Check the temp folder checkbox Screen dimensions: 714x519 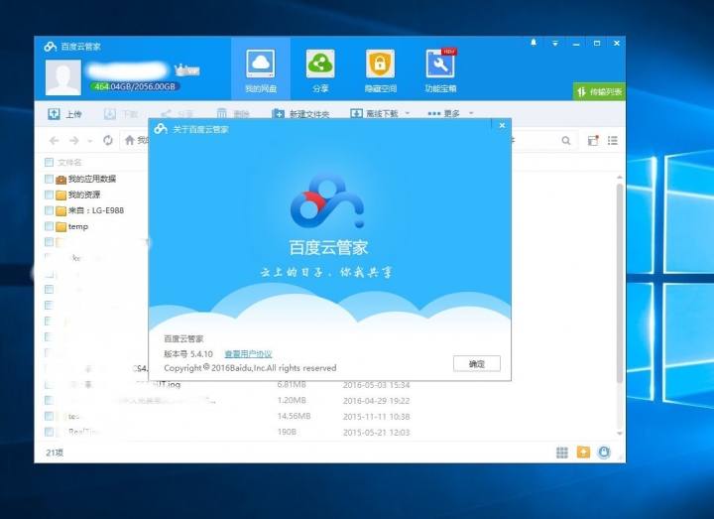(x=50, y=226)
